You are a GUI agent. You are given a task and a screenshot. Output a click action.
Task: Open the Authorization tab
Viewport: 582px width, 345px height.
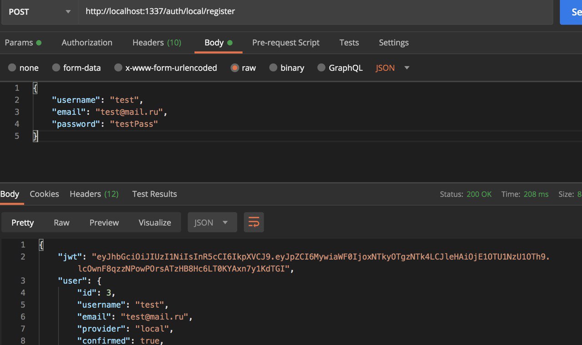pyautogui.click(x=87, y=43)
